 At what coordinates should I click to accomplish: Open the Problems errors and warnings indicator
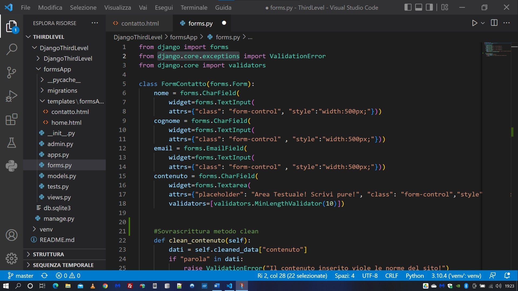click(x=68, y=276)
